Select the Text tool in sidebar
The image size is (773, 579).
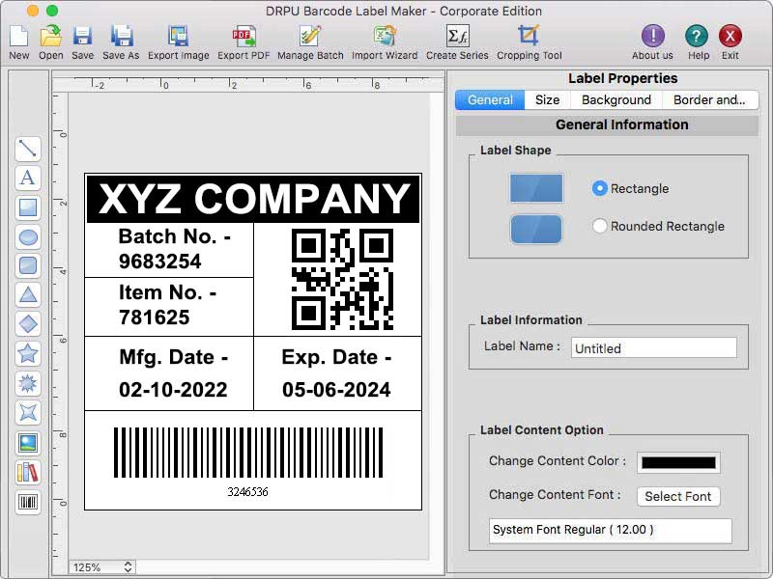pos(28,178)
